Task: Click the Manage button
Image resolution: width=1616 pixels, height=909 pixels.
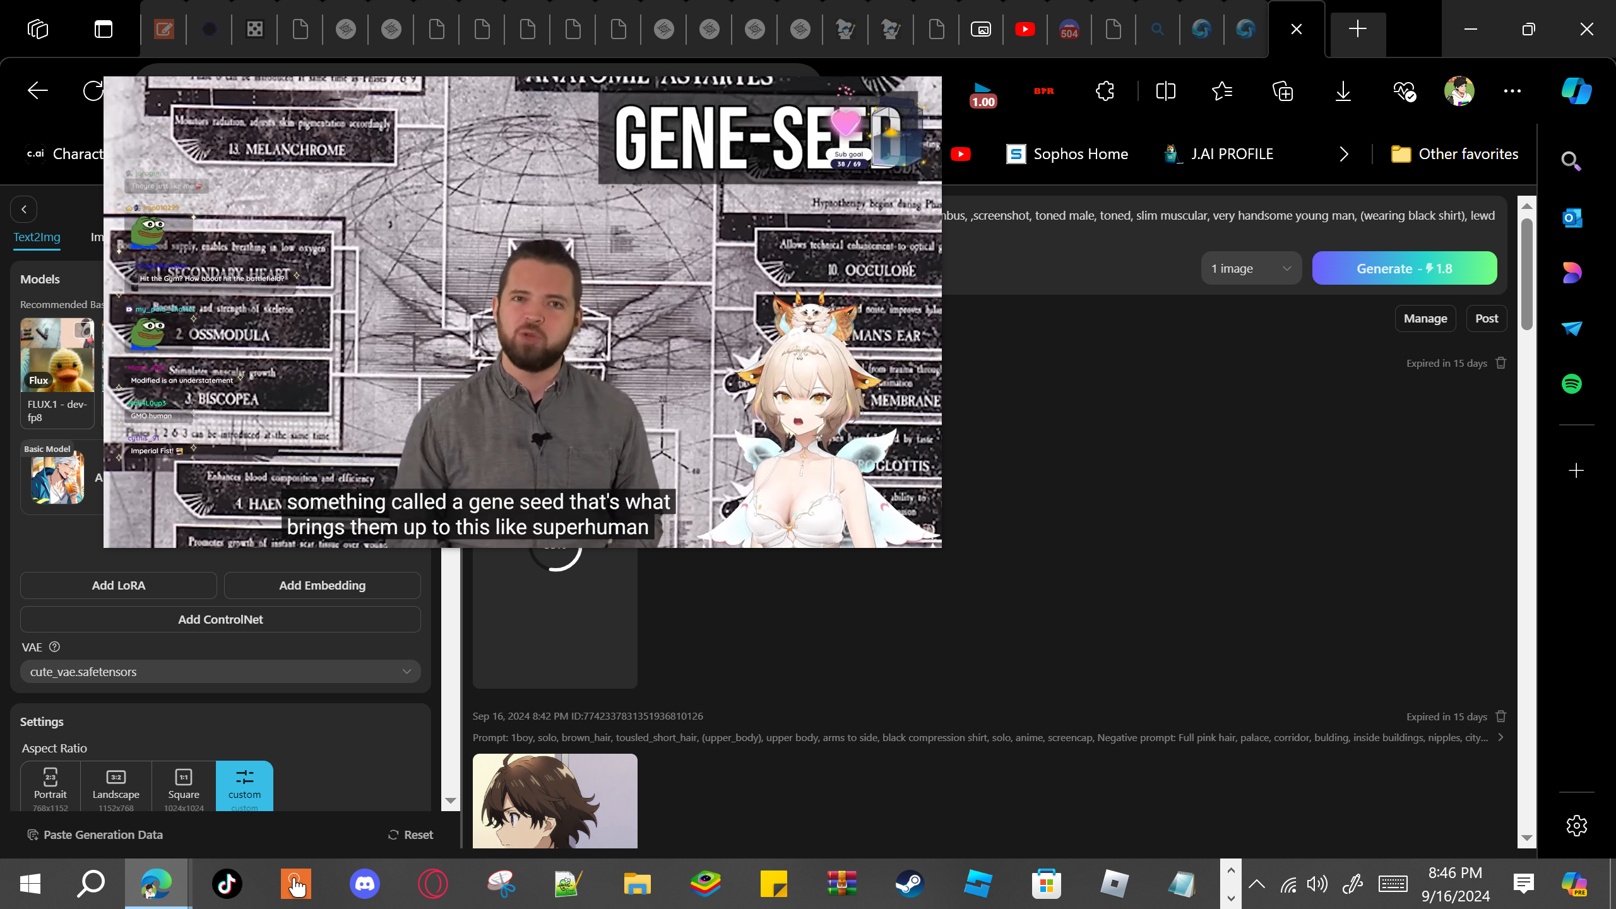Action: [x=1425, y=319]
